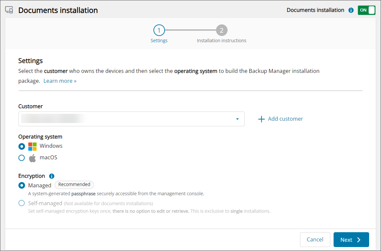Select the macOS radio button
This screenshot has width=381, height=251.
click(x=22, y=158)
